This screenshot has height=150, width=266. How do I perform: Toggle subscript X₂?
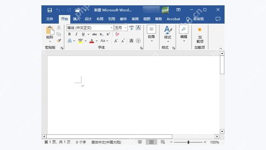pos(101,35)
